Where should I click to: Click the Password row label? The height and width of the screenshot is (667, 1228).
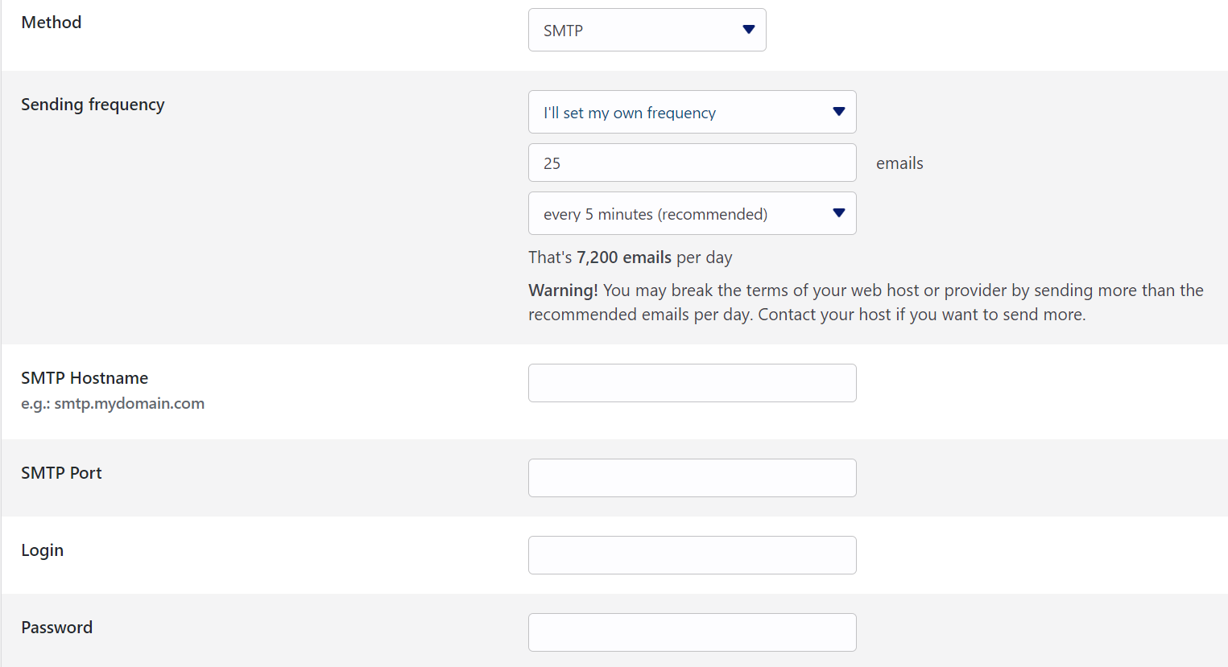click(x=56, y=627)
